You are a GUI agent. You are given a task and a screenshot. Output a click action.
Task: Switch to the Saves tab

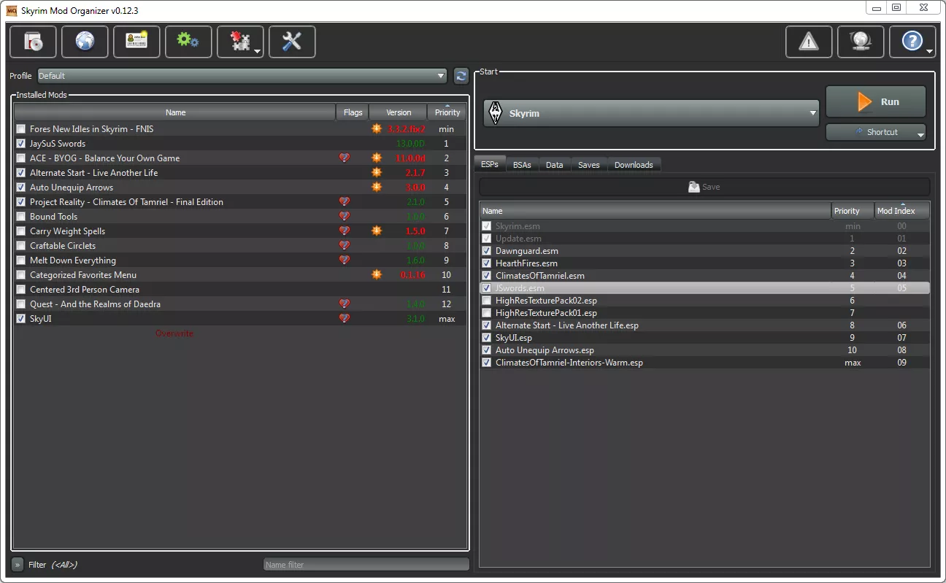[x=589, y=165]
